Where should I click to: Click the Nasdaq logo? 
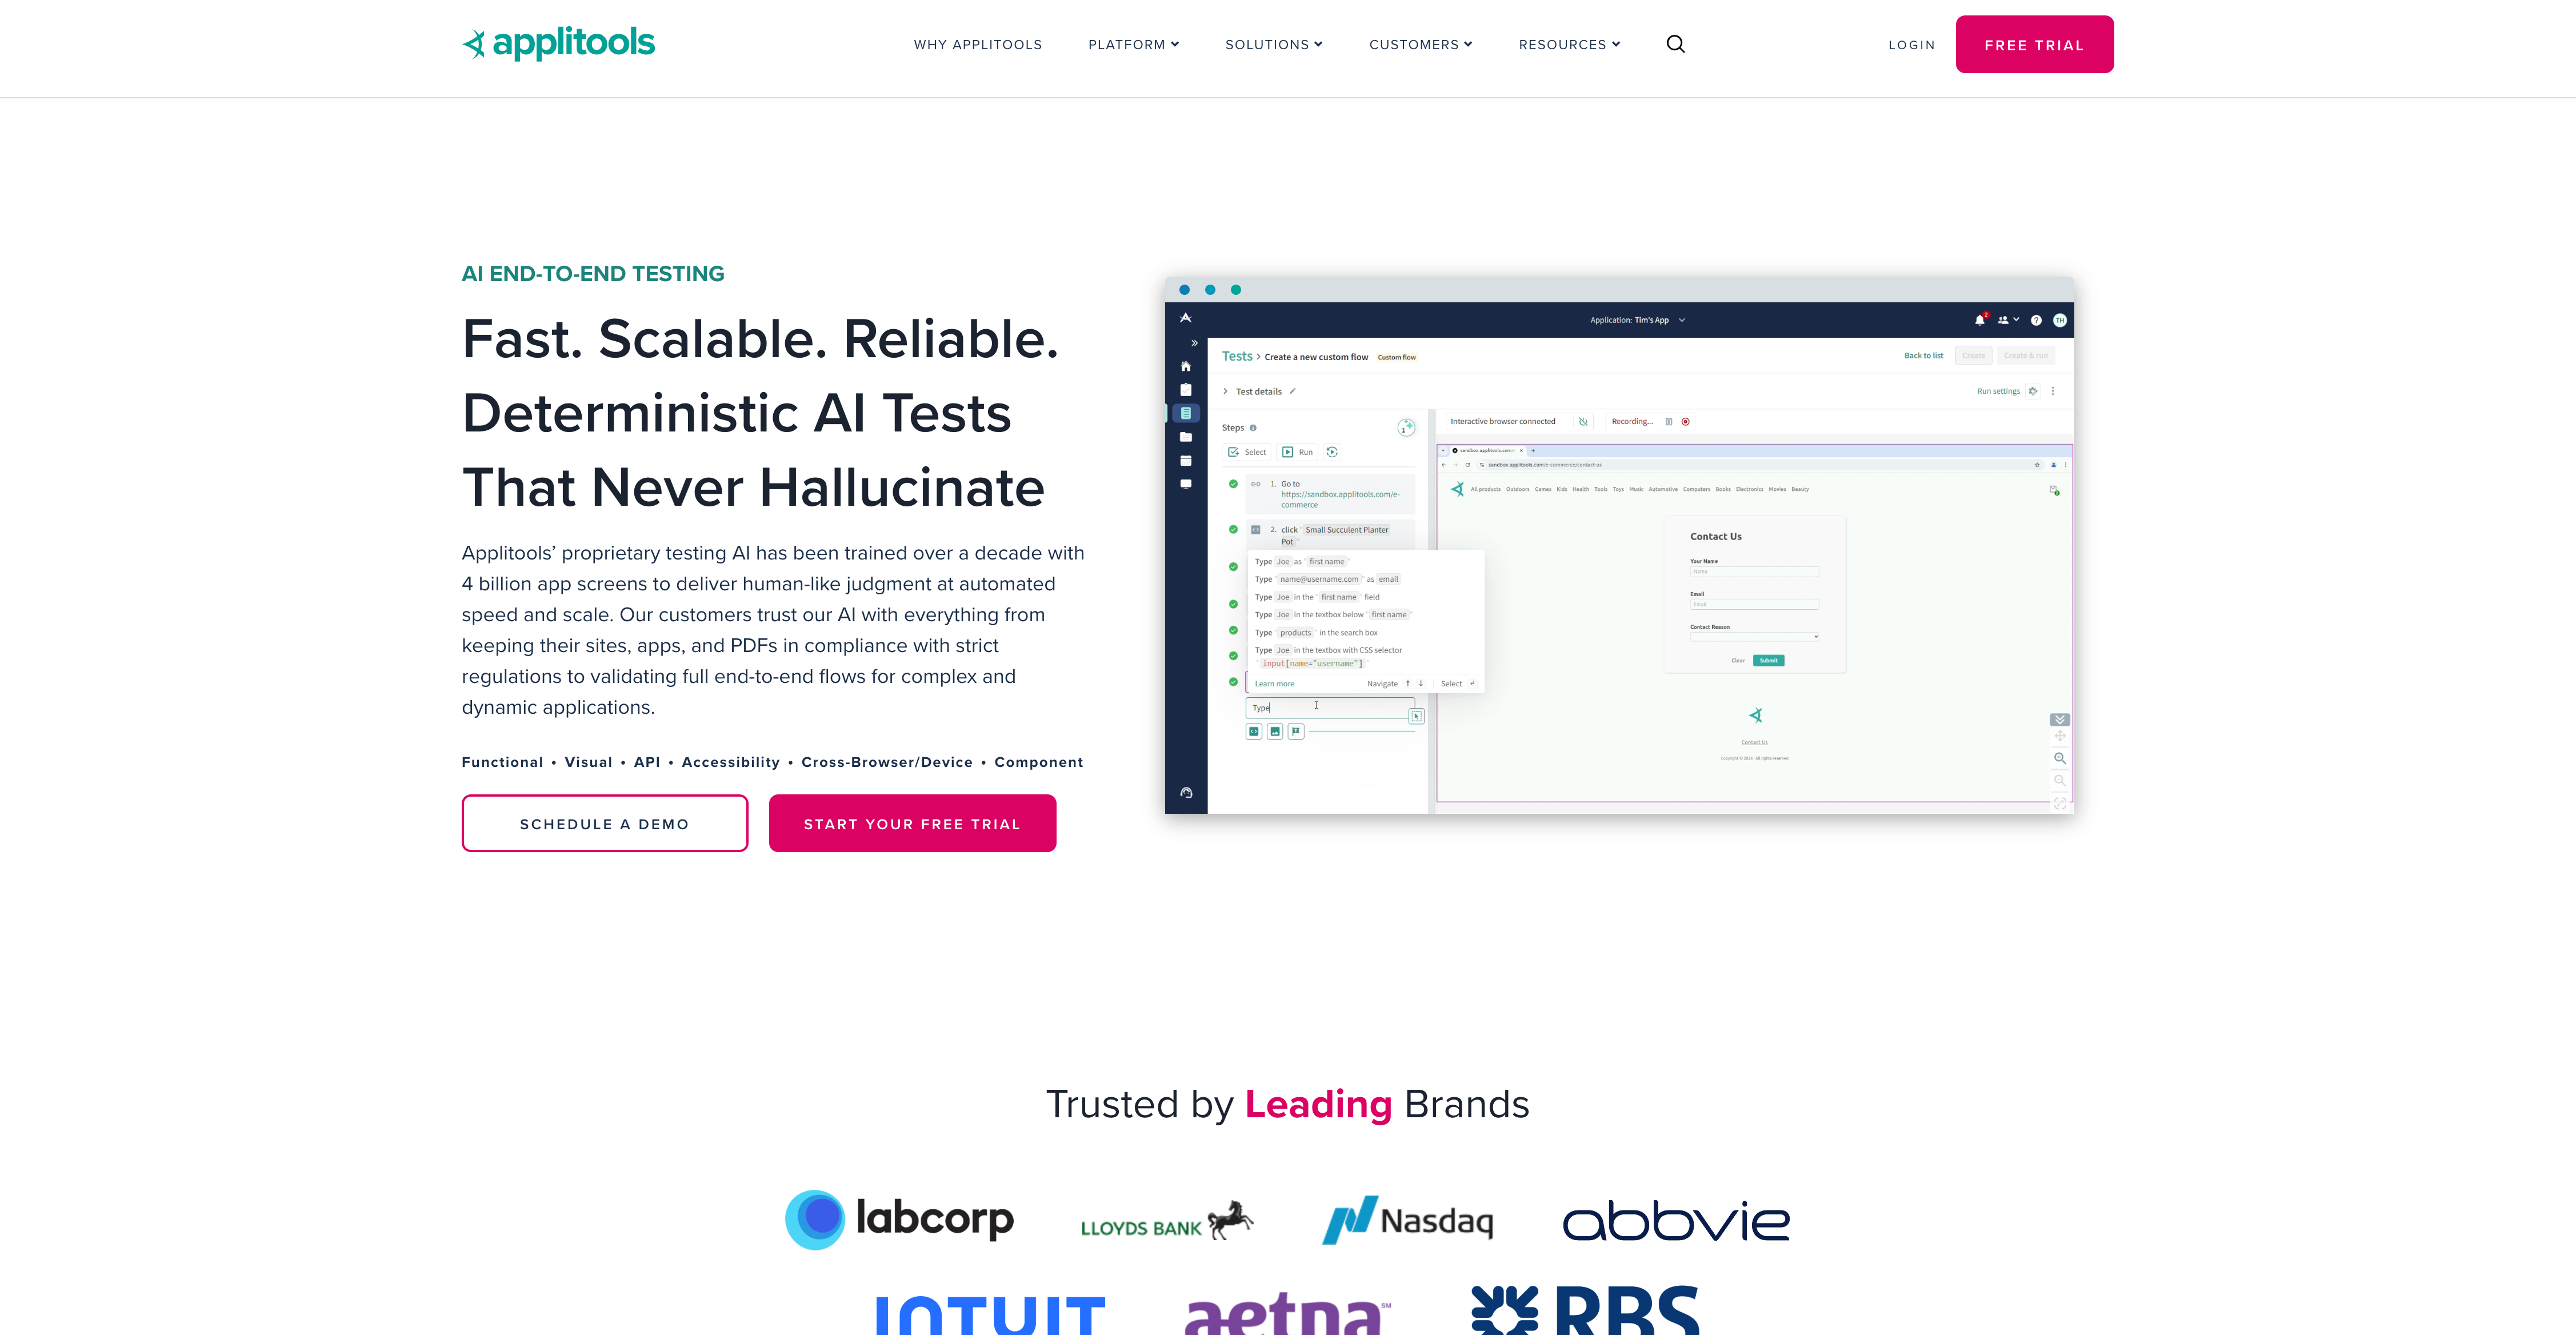(x=1407, y=1220)
